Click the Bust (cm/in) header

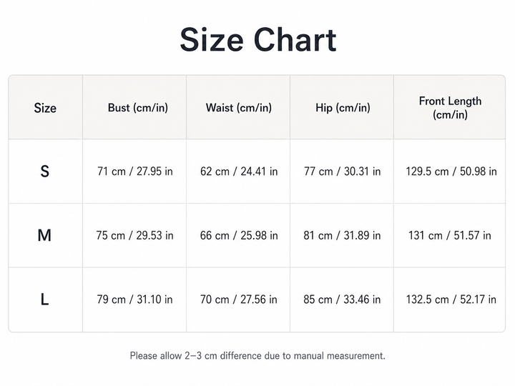click(x=138, y=108)
